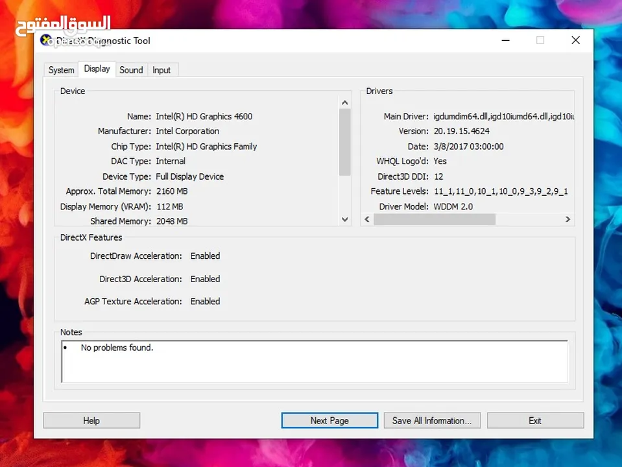Click Save All Information button
The image size is (622, 467).
click(x=432, y=420)
